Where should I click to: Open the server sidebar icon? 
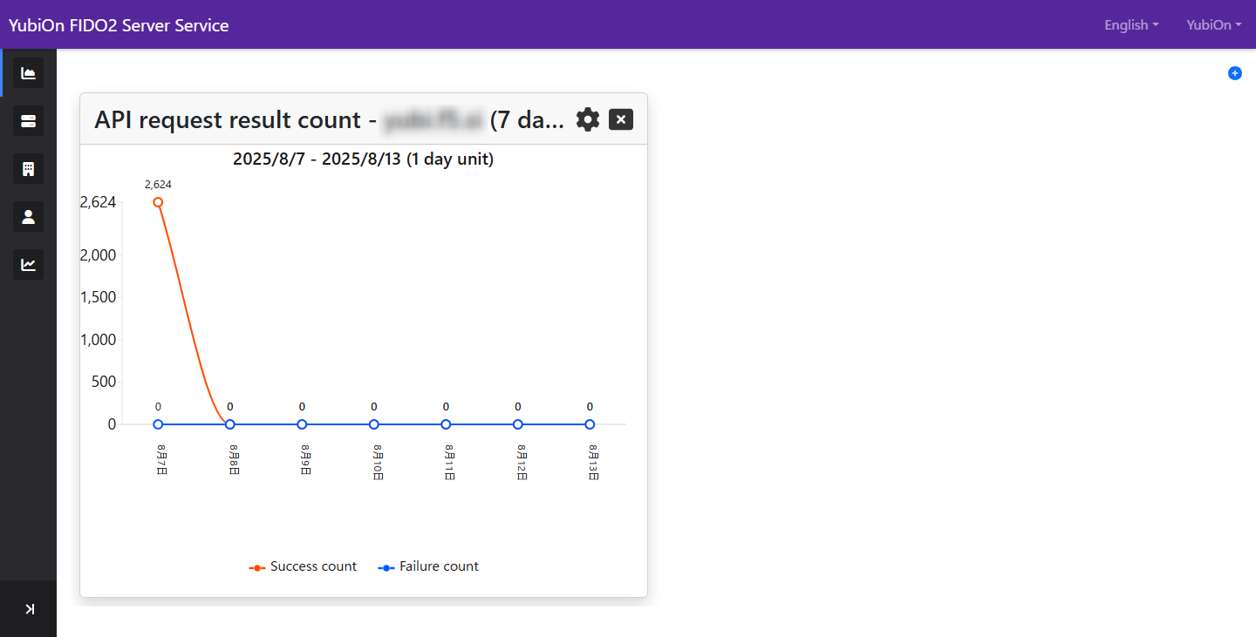coord(28,121)
